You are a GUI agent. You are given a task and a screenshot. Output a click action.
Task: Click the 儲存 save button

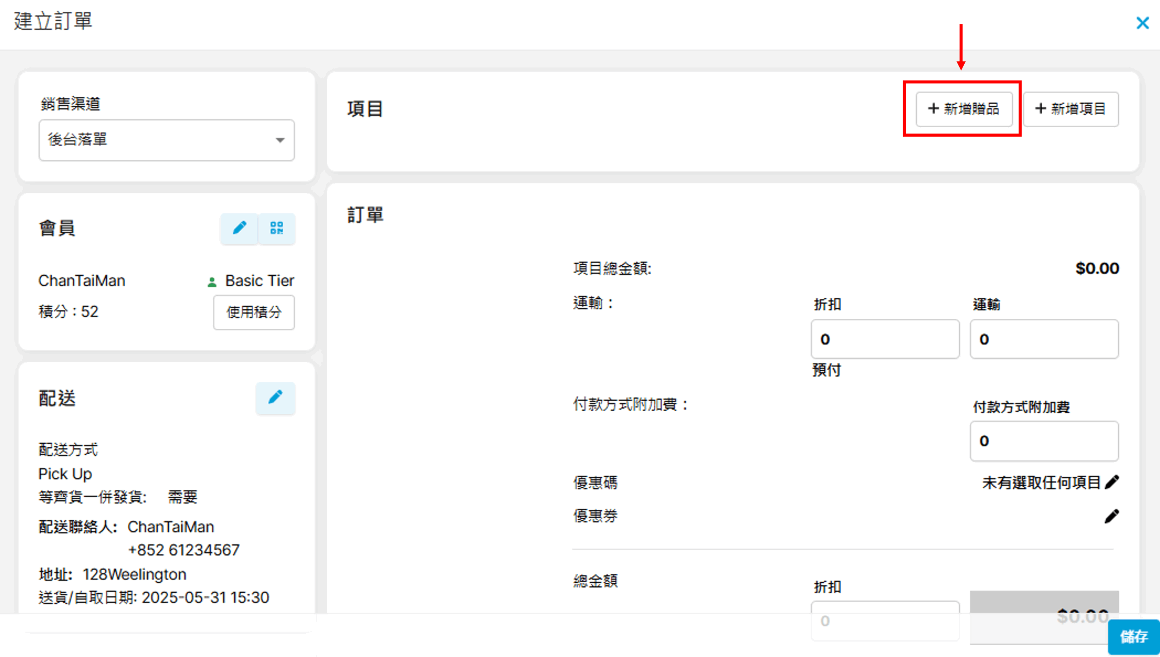point(1134,636)
